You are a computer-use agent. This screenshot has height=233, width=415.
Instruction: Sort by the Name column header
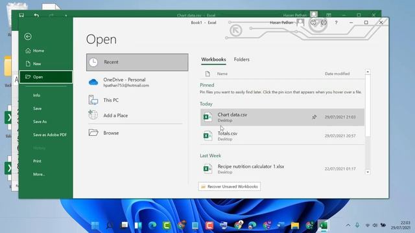pos(222,74)
